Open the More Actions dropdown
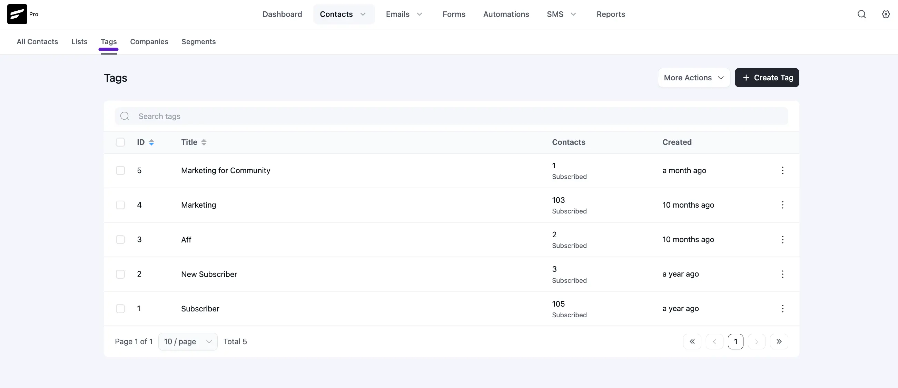 694,78
